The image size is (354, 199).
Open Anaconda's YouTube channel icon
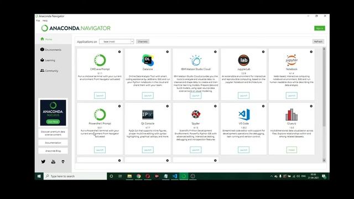pyautogui.click(x=53, y=161)
